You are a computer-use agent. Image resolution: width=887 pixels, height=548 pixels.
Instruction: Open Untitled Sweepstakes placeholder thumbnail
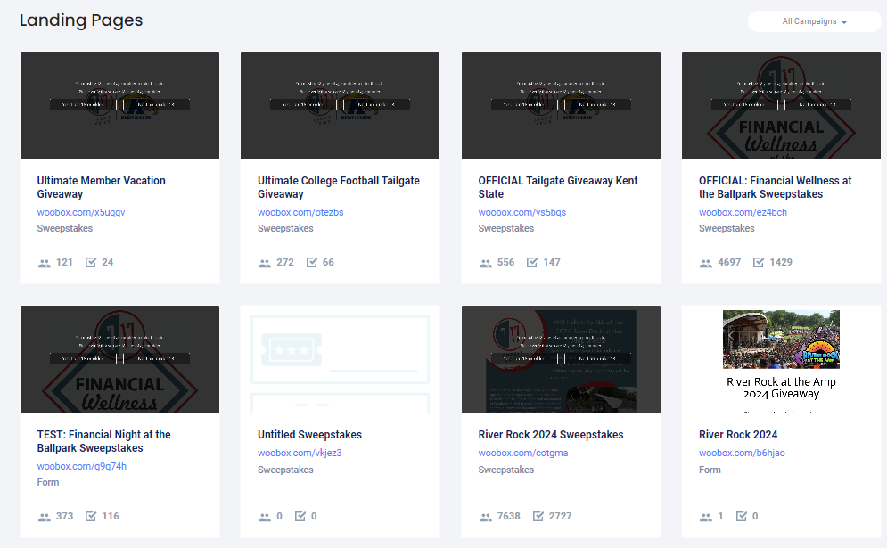pos(340,359)
